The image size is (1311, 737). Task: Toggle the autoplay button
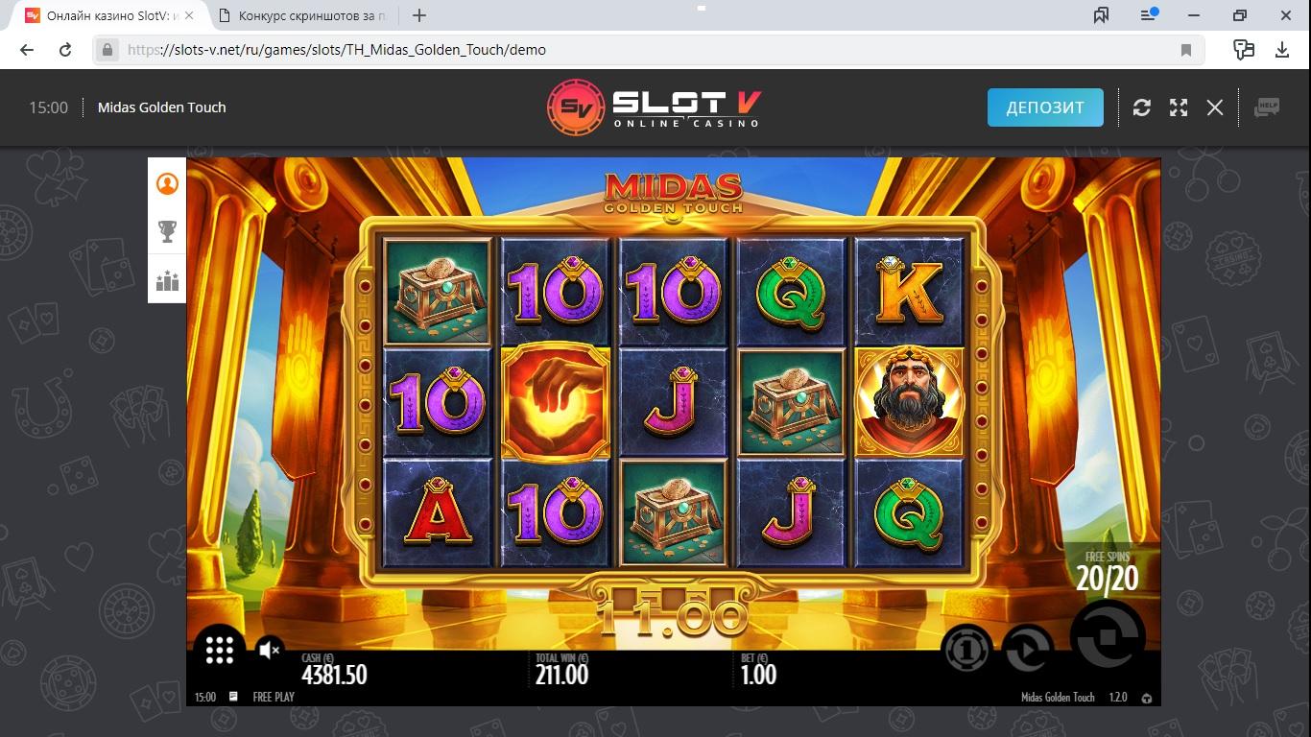tap(1028, 650)
